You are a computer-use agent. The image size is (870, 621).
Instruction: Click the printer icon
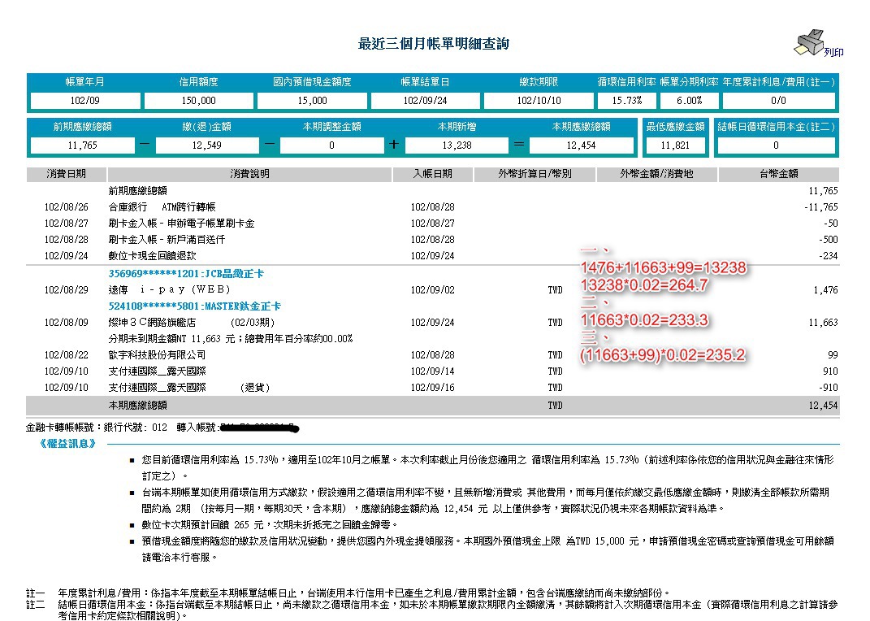click(808, 43)
